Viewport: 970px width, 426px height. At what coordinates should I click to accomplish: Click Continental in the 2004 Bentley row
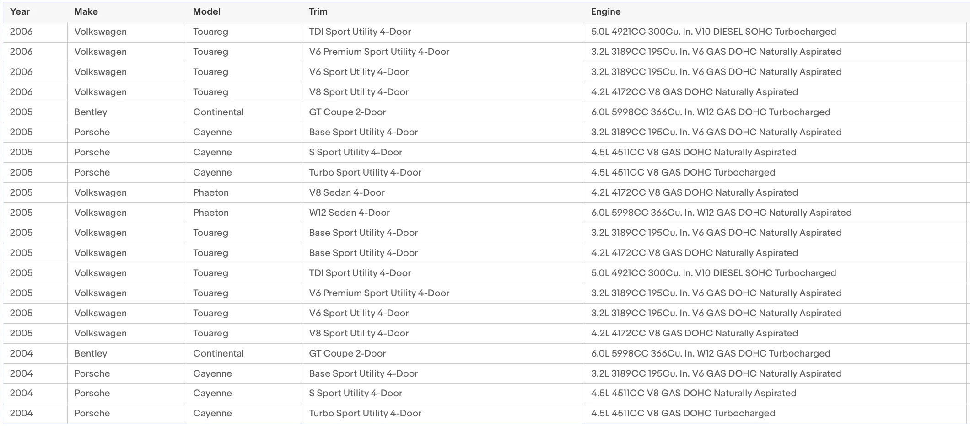(x=218, y=353)
